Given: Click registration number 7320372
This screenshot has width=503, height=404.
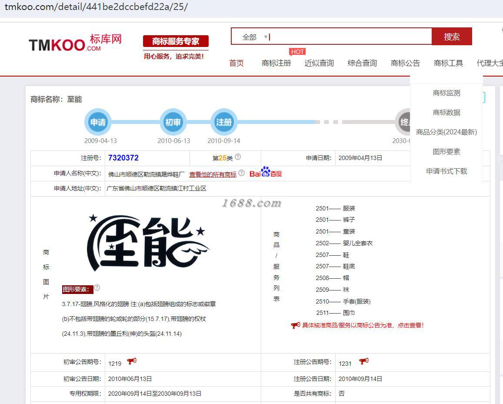Looking at the screenshot, I should coord(123,158).
